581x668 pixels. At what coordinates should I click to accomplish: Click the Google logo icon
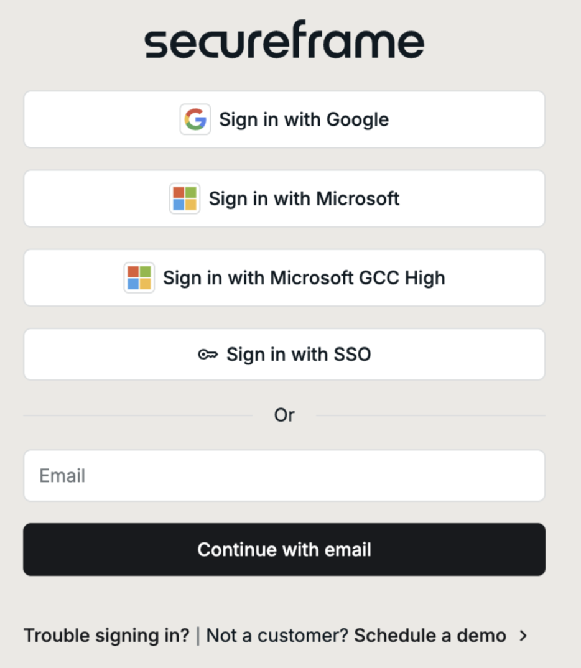pyautogui.click(x=195, y=119)
